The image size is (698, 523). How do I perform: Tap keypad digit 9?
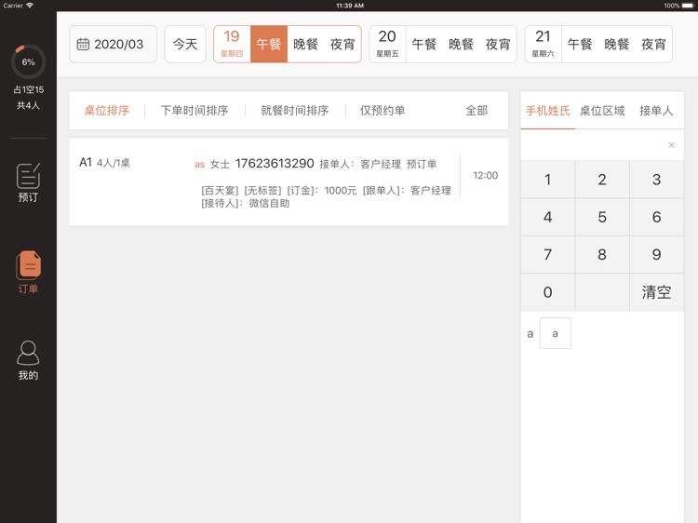coord(657,255)
